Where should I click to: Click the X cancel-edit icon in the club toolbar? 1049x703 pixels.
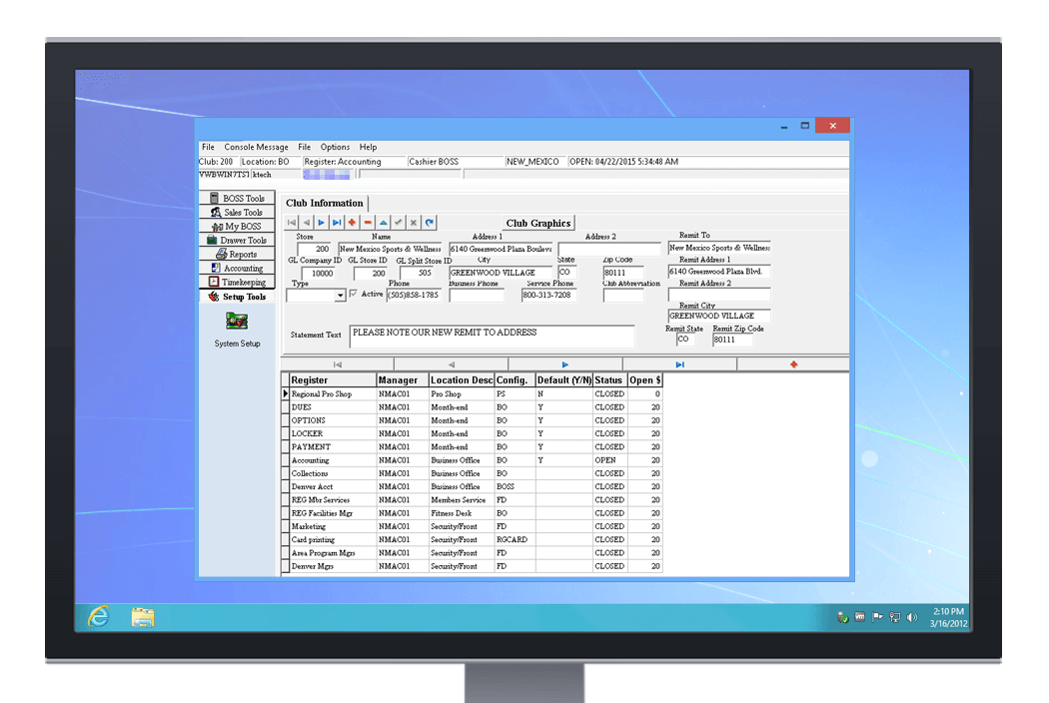point(414,222)
